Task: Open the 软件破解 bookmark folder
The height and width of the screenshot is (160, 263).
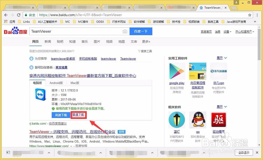Action: (137, 22)
